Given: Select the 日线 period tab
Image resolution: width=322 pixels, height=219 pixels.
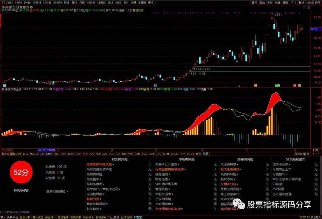Looking at the screenshot, I should pyautogui.click(x=66, y=3).
